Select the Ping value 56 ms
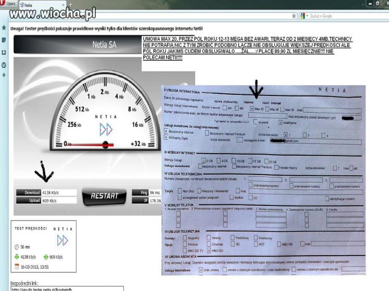 tap(155, 193)
